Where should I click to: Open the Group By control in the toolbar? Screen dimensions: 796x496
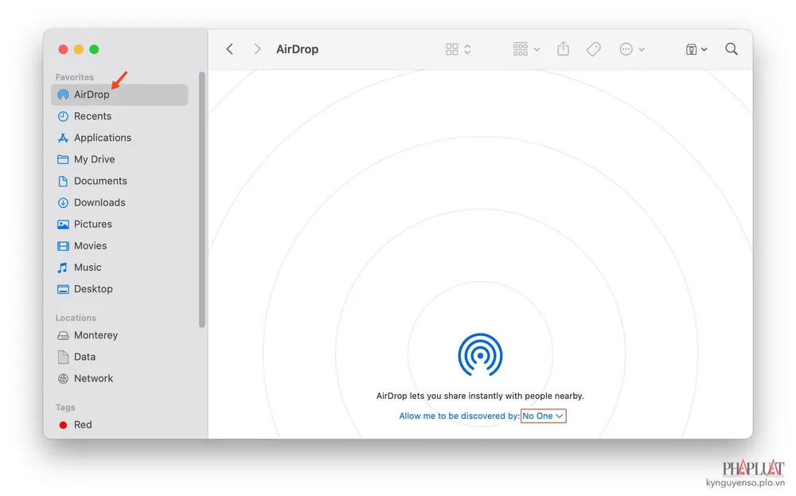[x=521, y=49]
